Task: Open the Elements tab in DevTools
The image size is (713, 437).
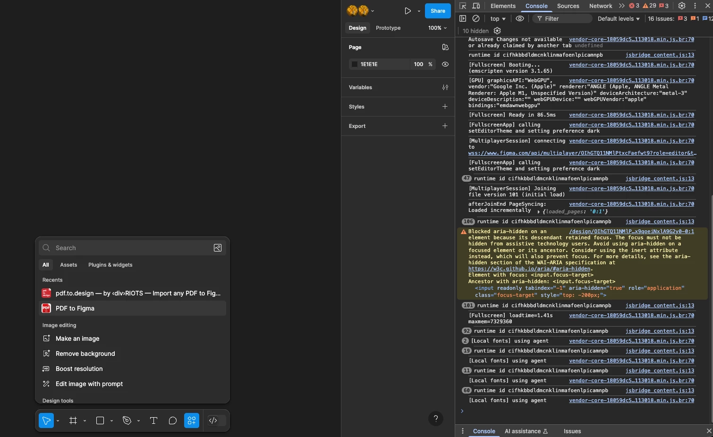Action: [503, 6]
